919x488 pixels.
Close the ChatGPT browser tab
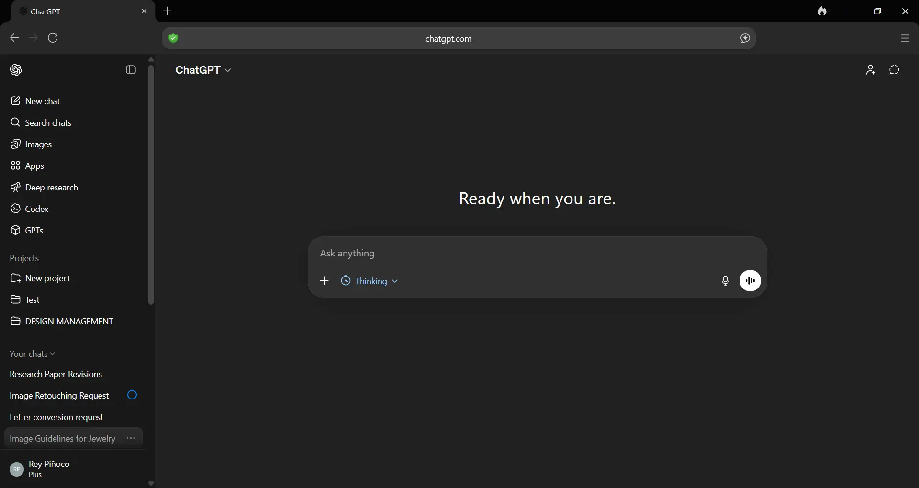pyautogui.click(x=144, y=11)
